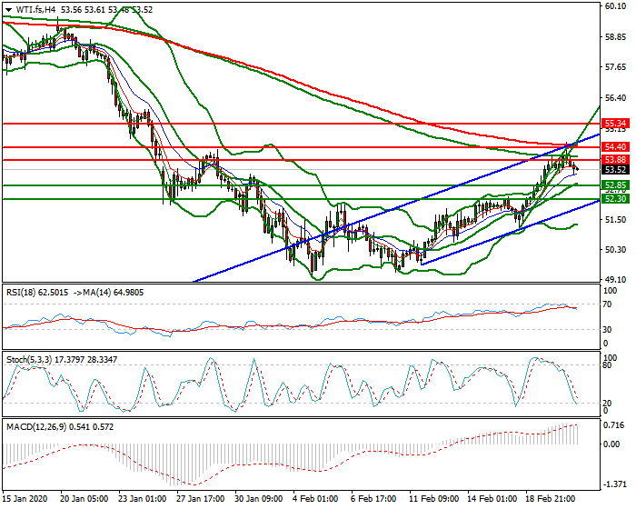The image size is (636, 509).
Task: Select the 55.34 resistance price label
Action: tap(615, 123)
